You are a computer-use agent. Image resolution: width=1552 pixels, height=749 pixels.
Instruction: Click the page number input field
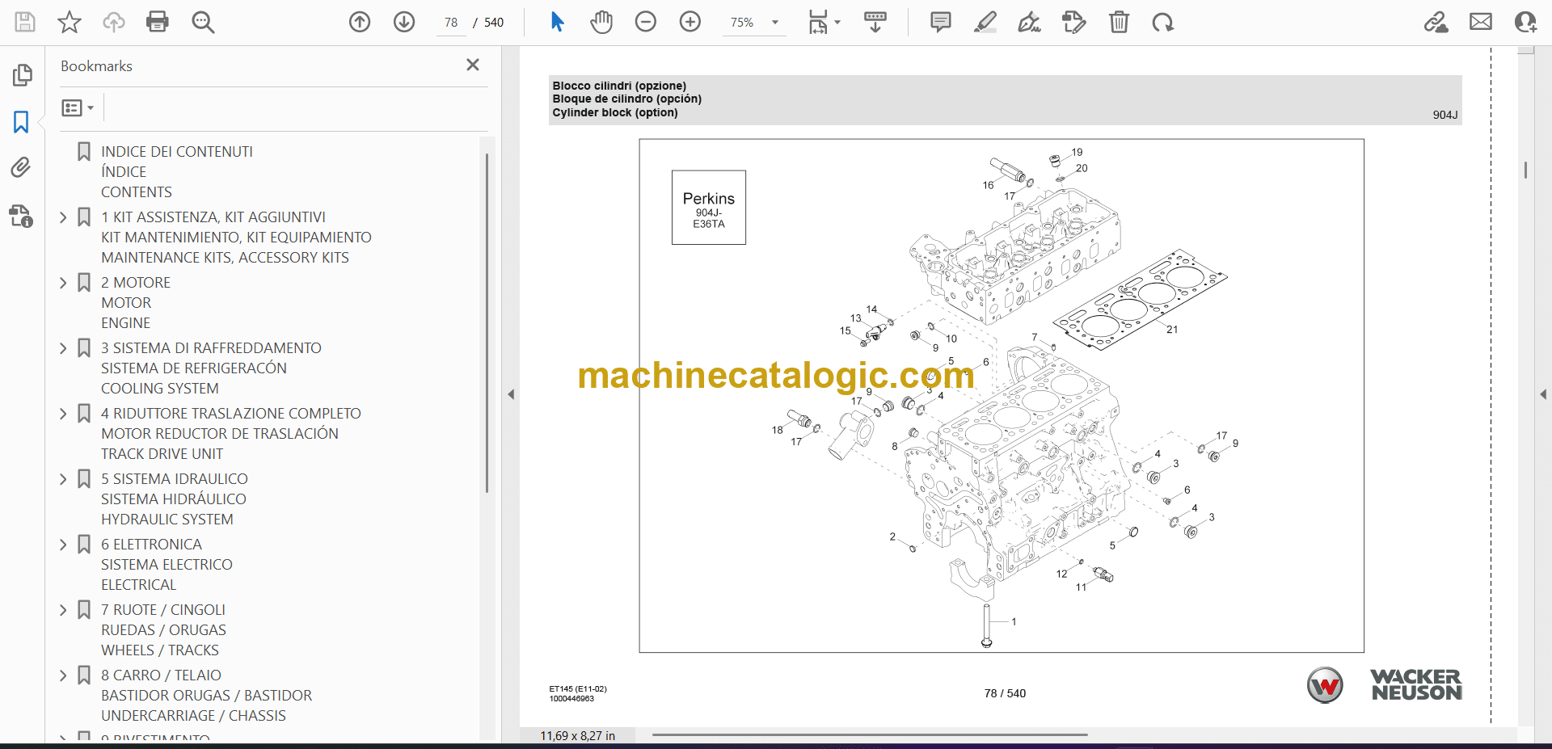[451, 23]
